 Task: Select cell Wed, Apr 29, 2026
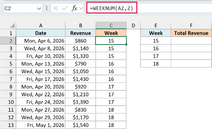(x=41, y=118)
